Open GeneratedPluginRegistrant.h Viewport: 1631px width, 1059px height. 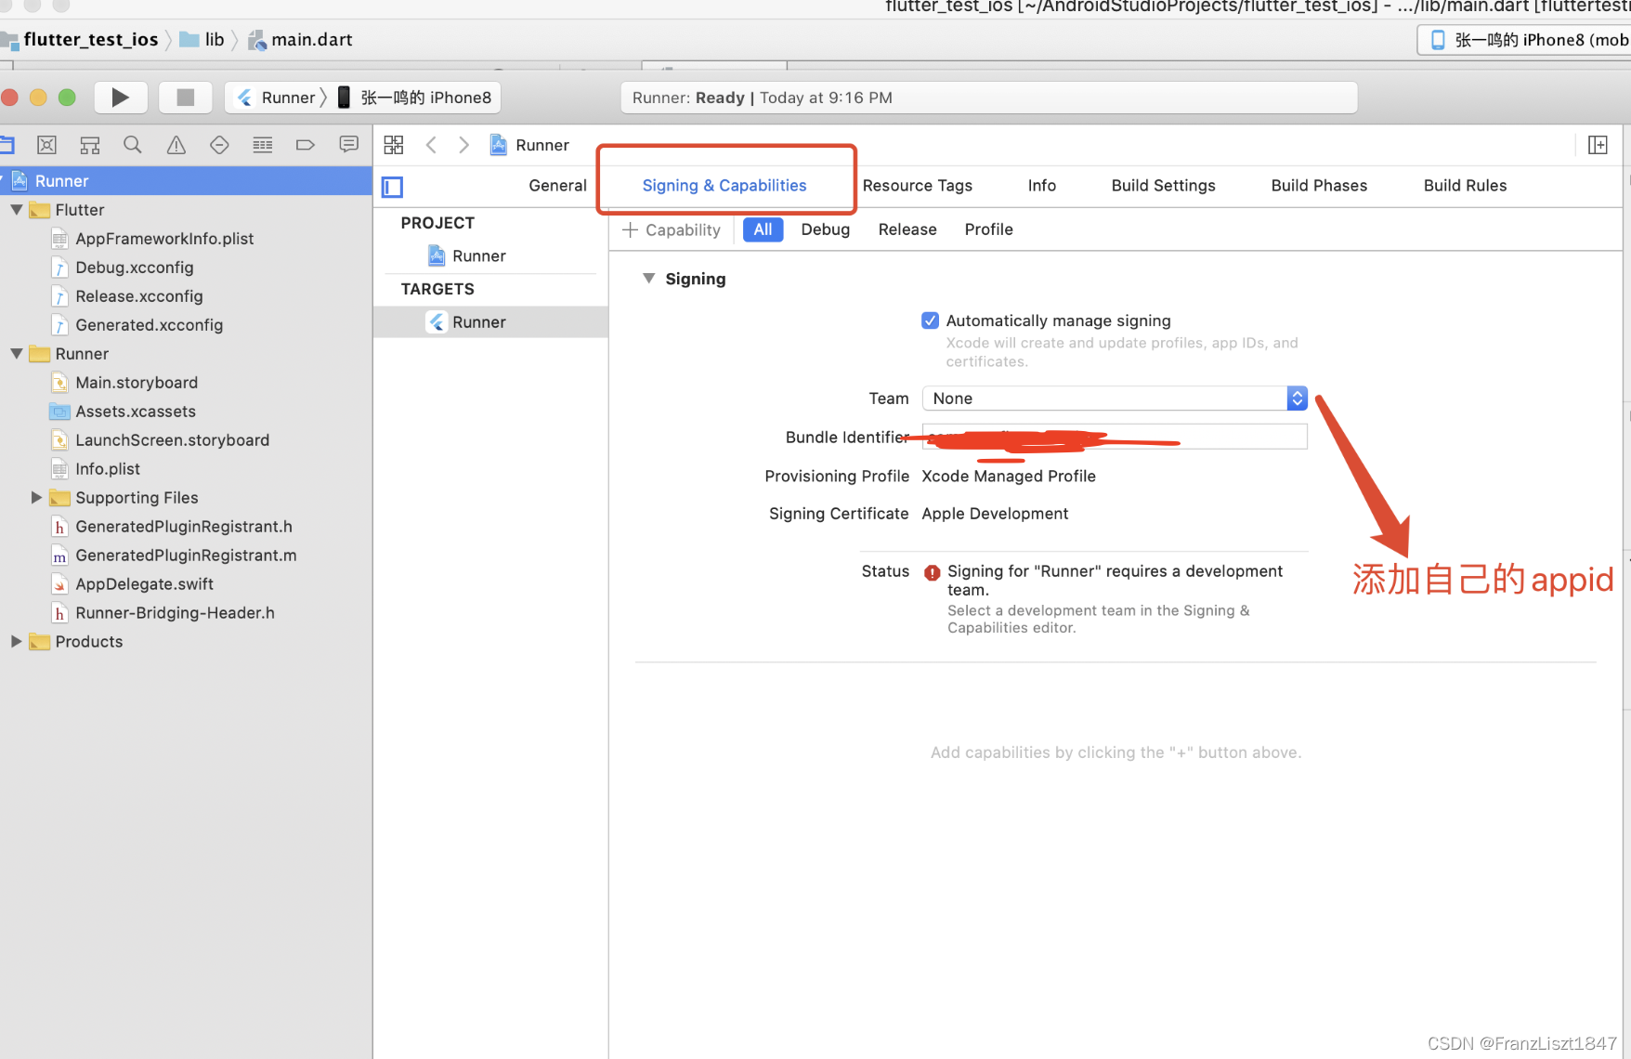[x=184, y=527]
